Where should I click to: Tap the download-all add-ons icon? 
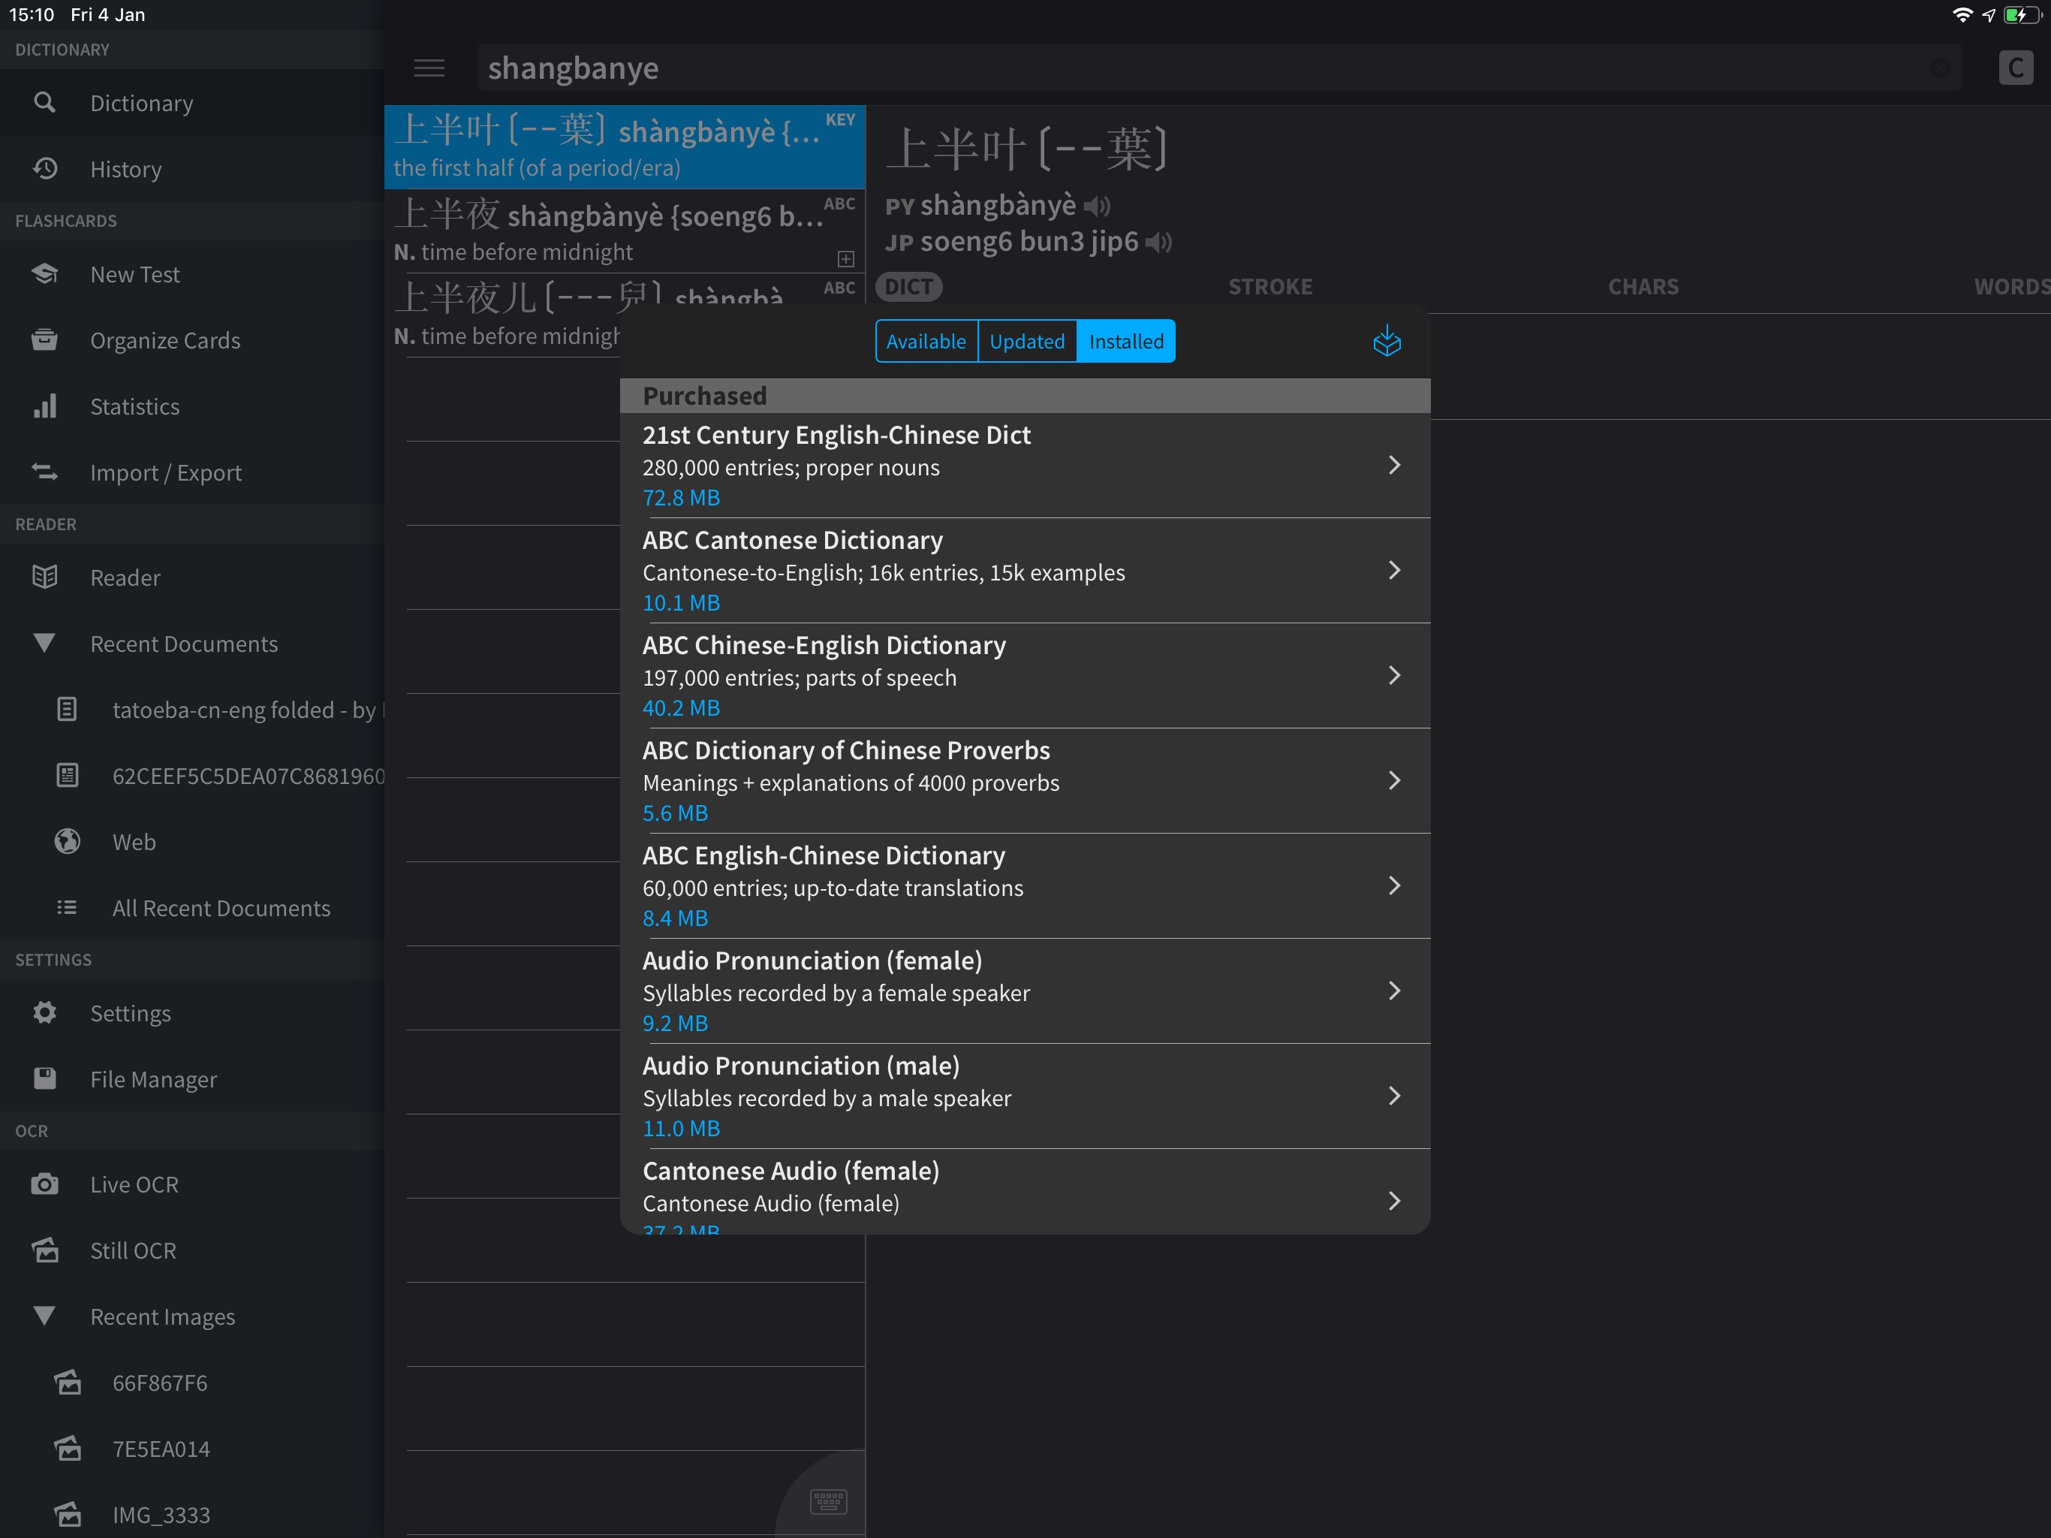click(x=1387, y=340)
